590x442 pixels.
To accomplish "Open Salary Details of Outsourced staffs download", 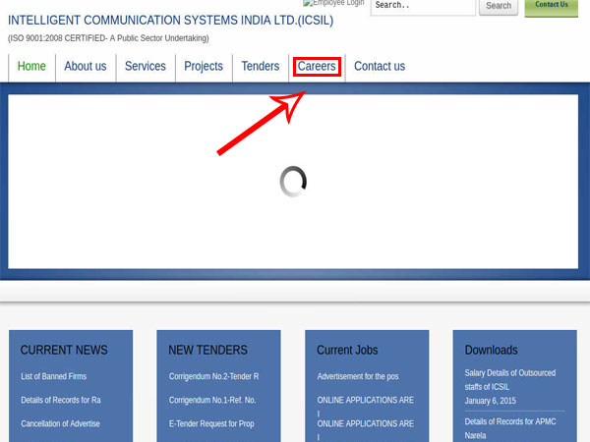I will pos(509,379).
